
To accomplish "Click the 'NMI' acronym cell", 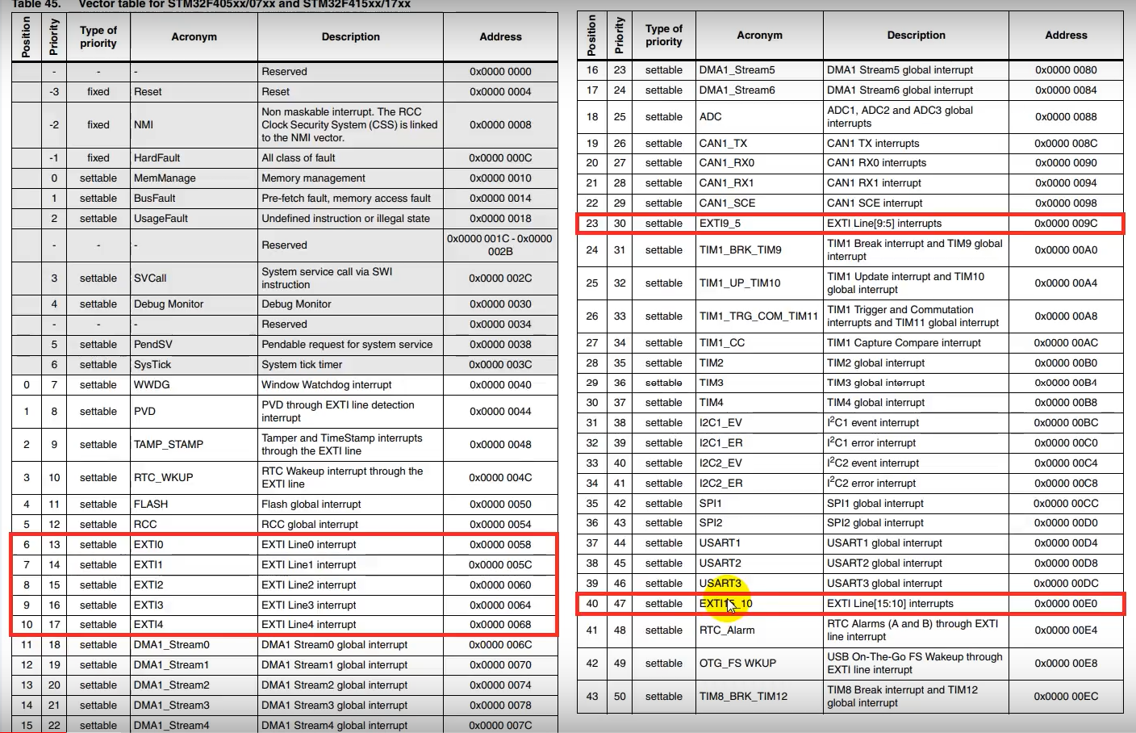I will [194, 124].
